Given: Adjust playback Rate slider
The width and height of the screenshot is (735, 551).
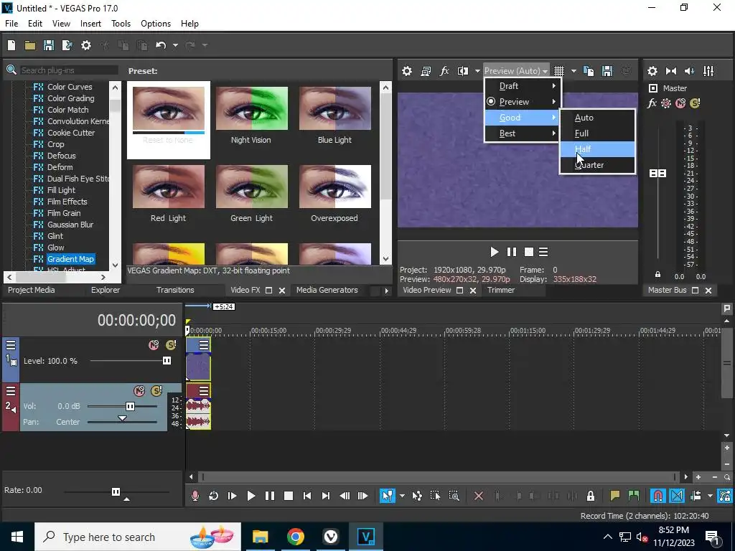Looking at the screenshot, I should click(116, 491).
